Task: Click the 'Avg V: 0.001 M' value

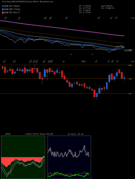Action: [107, 6]
